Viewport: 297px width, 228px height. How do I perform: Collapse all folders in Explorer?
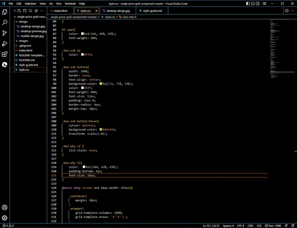click(x=36, y=11)
